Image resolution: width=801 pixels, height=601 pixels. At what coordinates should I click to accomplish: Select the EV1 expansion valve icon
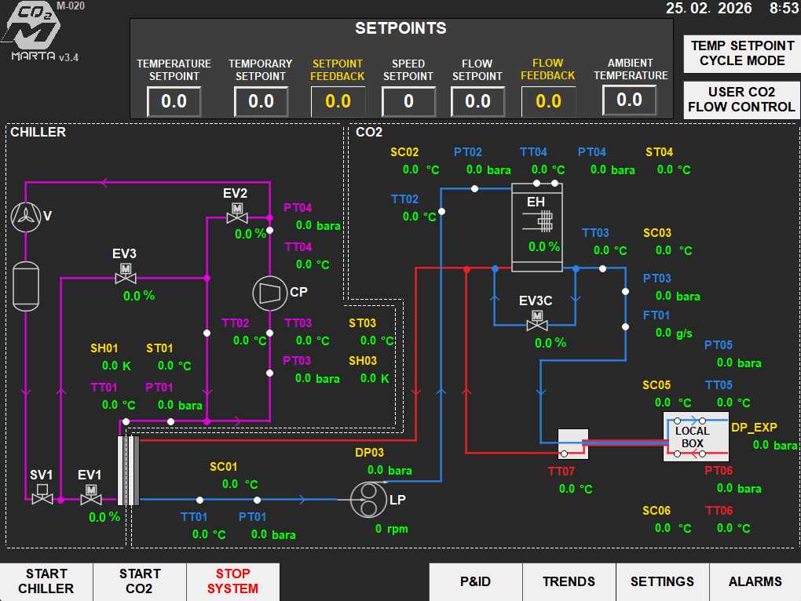point(90,494)
